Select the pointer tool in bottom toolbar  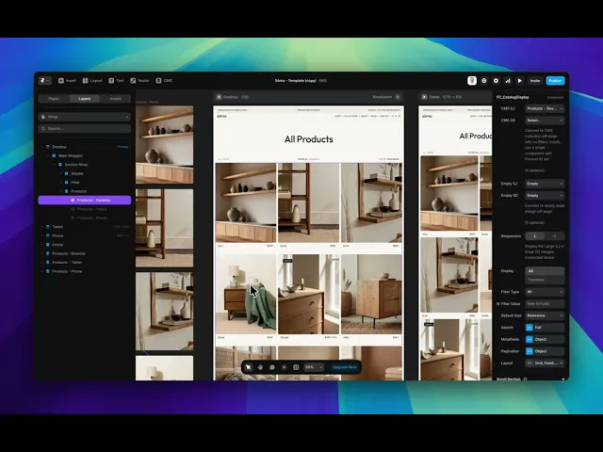249,367
